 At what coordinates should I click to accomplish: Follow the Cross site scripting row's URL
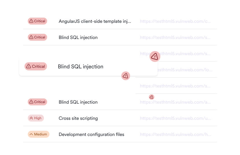175,118
